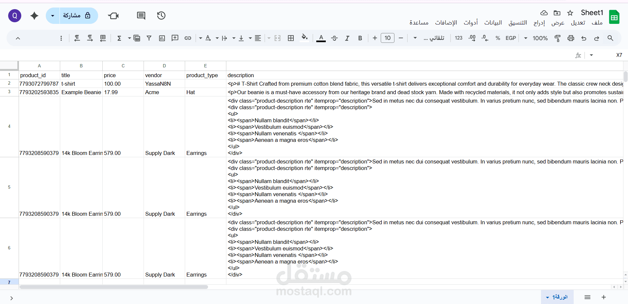The width and height of the screenshot is (628, 304).
Task: Insert a chart using the chart icon
Action: (x=162, y=38)
